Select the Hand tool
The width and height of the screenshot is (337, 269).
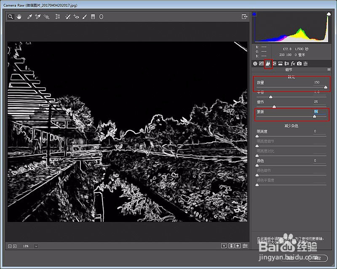[19, 16]
